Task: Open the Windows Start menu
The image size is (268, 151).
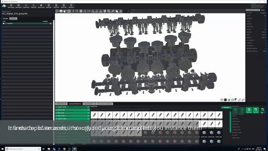Action: pyautogui.click(x=3, y=149)
